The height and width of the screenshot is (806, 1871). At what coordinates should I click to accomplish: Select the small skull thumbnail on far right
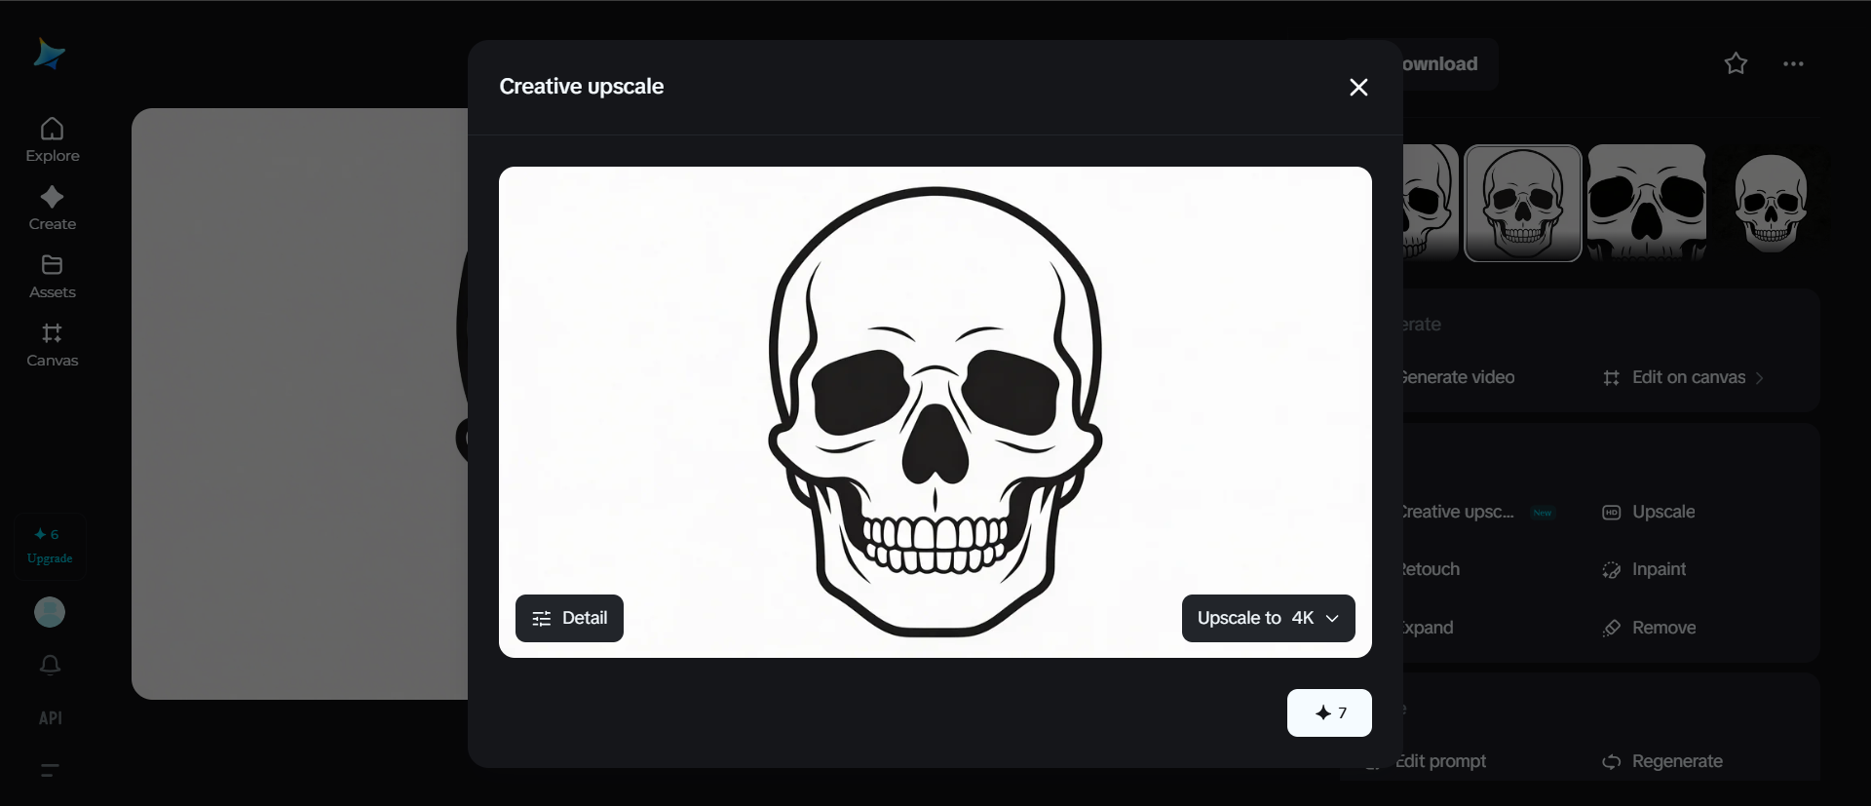1771,203
